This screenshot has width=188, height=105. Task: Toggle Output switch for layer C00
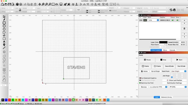173,20
